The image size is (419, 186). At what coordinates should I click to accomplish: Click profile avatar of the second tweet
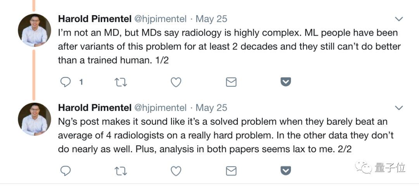click(x=35, y=119)
